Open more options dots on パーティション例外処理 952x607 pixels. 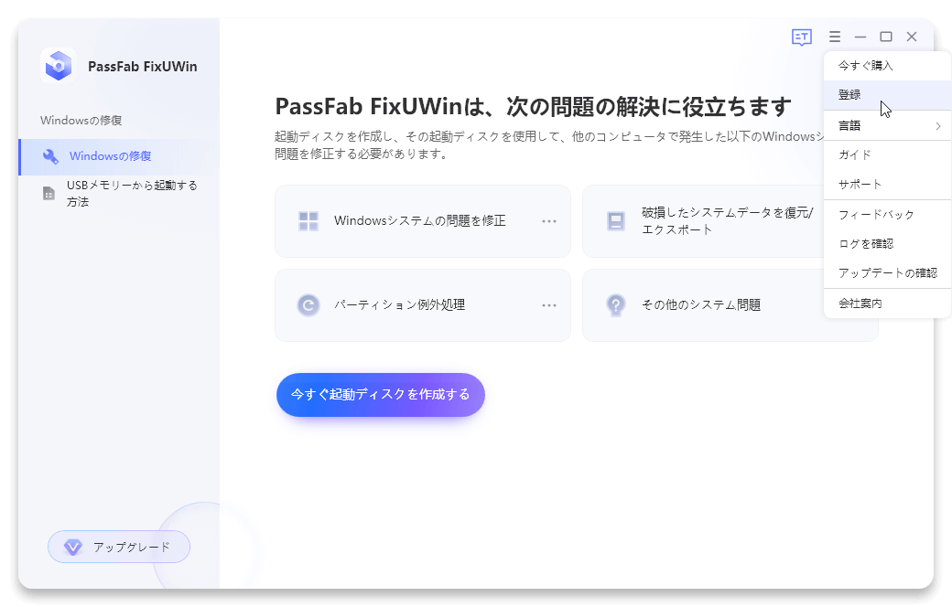(x=549, y=305)
